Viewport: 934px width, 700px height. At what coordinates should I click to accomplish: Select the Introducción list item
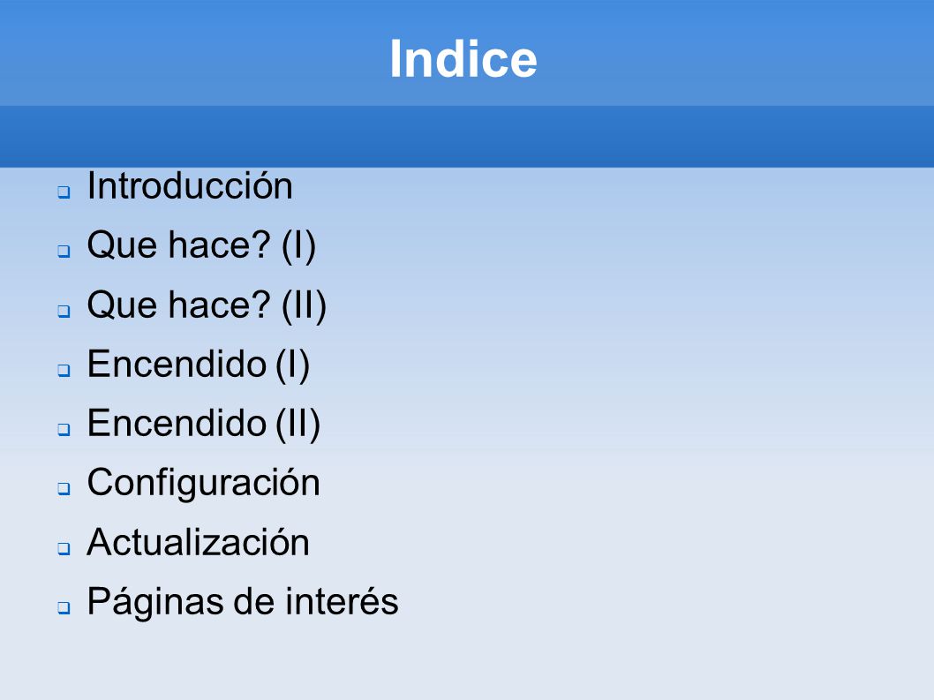point(190,186)
